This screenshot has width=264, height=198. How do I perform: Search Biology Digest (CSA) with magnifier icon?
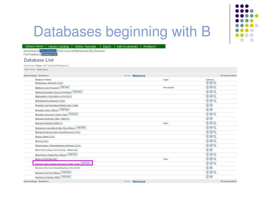[215, 137]
